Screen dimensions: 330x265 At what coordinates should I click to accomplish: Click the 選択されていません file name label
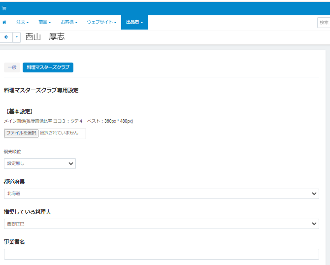[59, 133]
